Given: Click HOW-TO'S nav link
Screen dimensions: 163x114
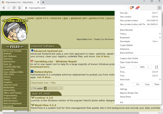Looking at the screenshot, I should coord(42,18).
